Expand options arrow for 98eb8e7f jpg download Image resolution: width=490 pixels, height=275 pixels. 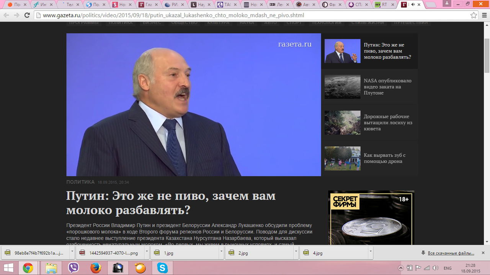pyautogui.click(x=72, y=253)
